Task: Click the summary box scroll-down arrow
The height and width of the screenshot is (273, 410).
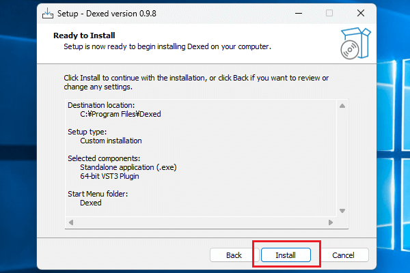Action: click(x=342, y=211)
